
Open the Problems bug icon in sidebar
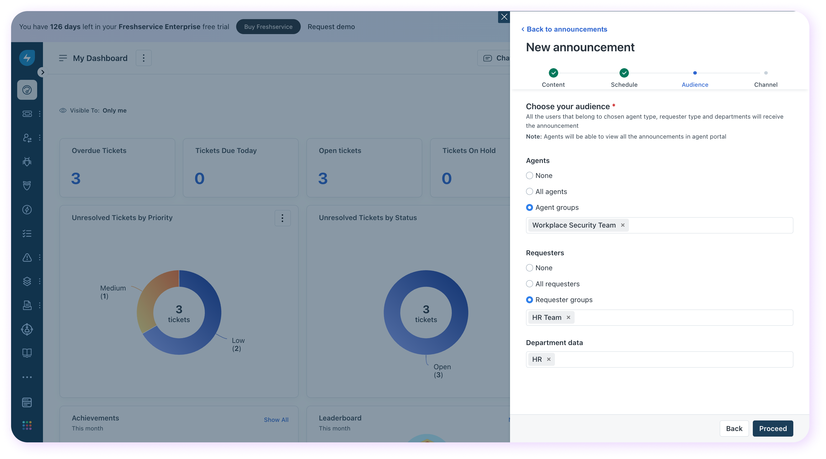pyautogui.click(x=27, y=162)
